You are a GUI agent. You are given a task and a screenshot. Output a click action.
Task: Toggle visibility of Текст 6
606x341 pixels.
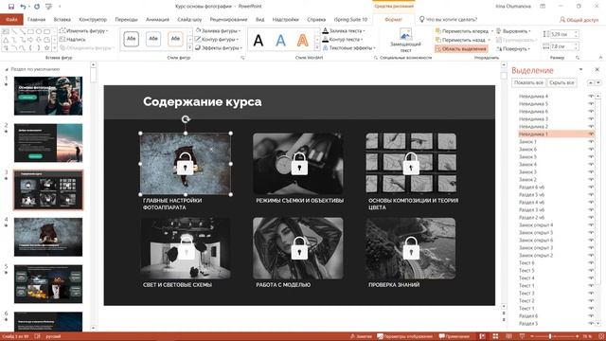pyautogui.click(x=591, y=263)
